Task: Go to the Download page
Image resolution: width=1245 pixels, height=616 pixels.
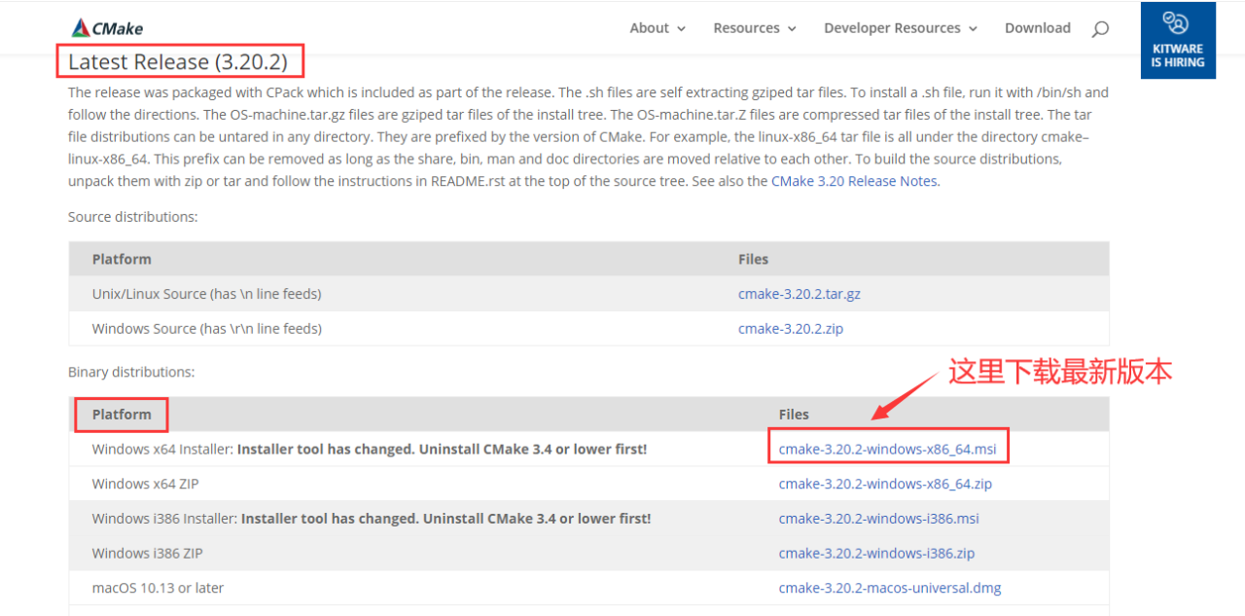Action: 1038,28
